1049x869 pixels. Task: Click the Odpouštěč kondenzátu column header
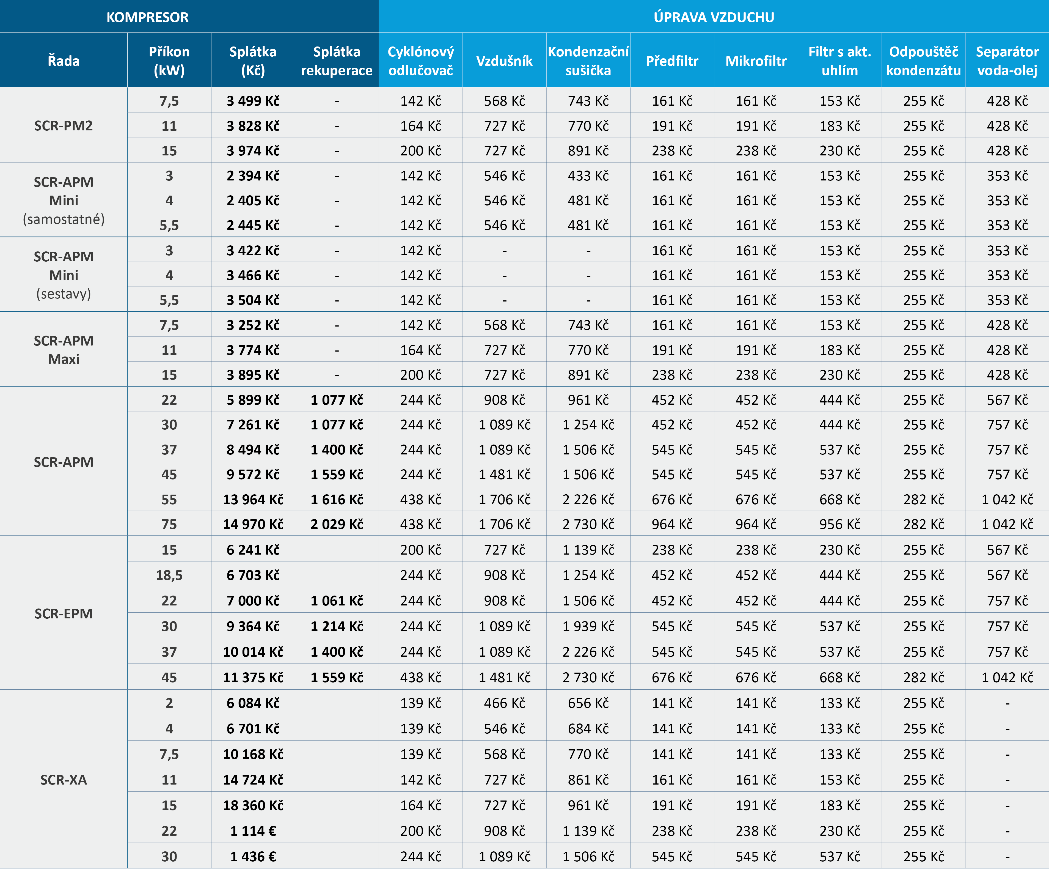[x=923, y=61]
